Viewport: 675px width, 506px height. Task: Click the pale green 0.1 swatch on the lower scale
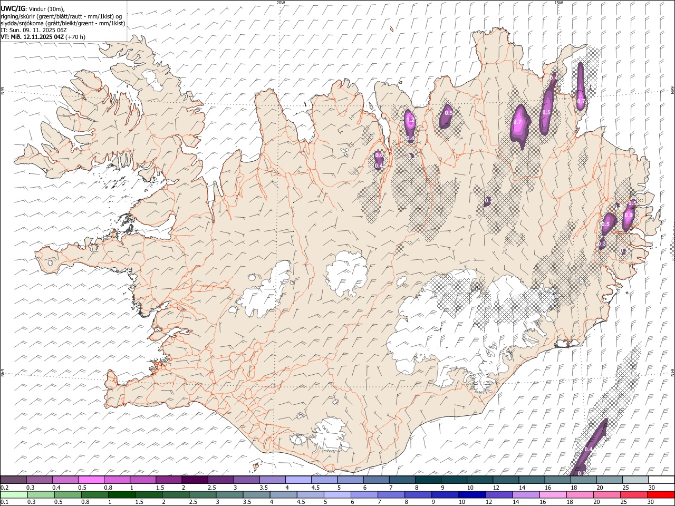13,494
